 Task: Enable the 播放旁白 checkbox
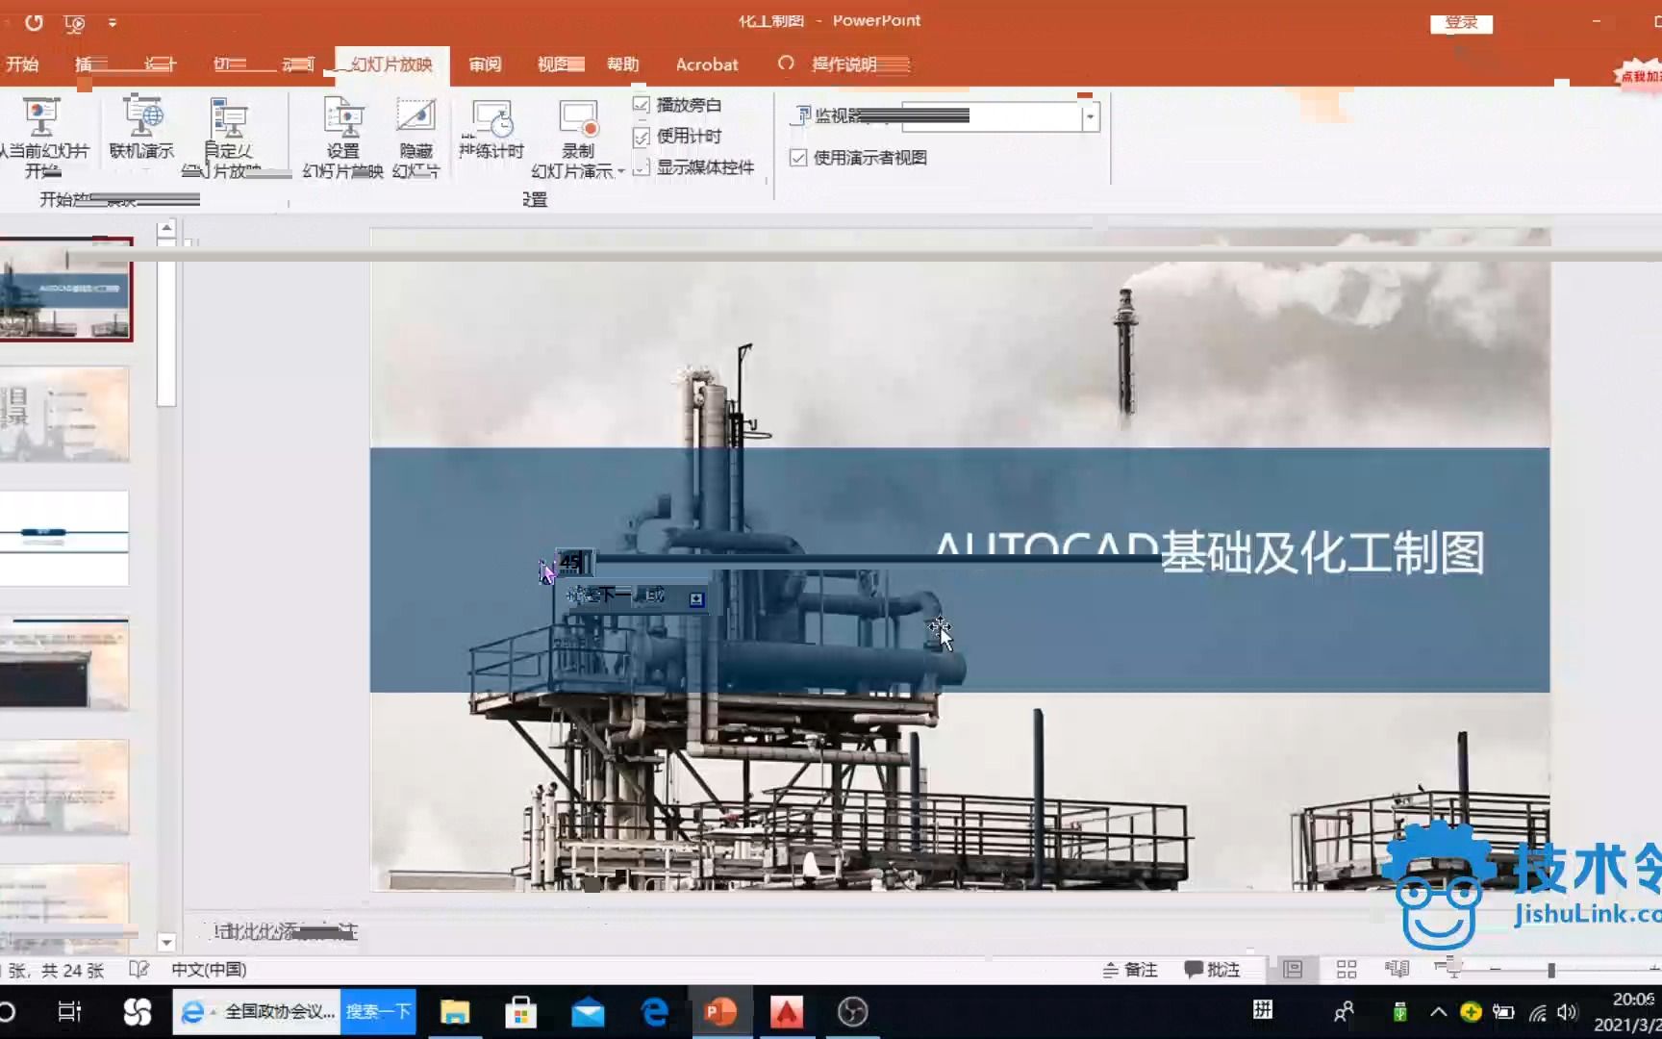[642, 104]
